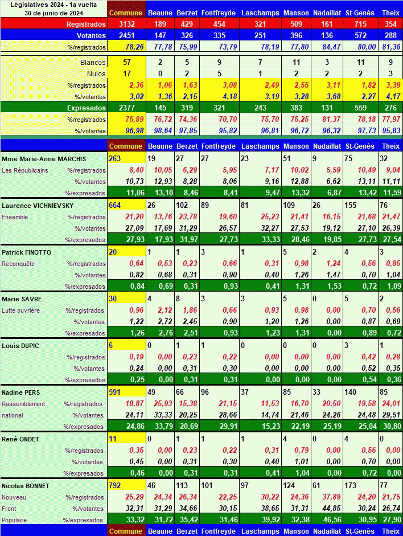Select BONNET Nadaillat %expresados 46,56

[x=332, y=519]
